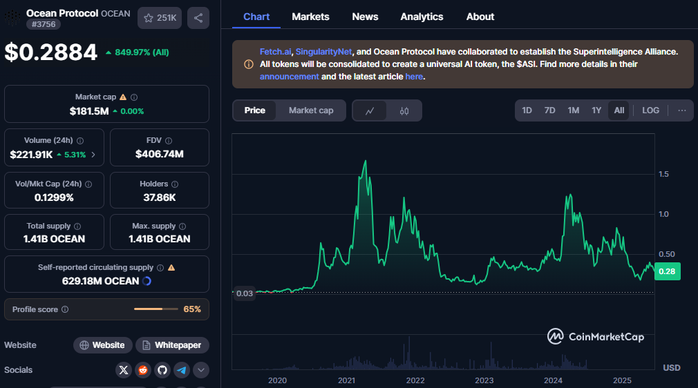Open the About tab
Image resolution: width=698 pixels, height=388 pixels.
[x=480, y=17]
